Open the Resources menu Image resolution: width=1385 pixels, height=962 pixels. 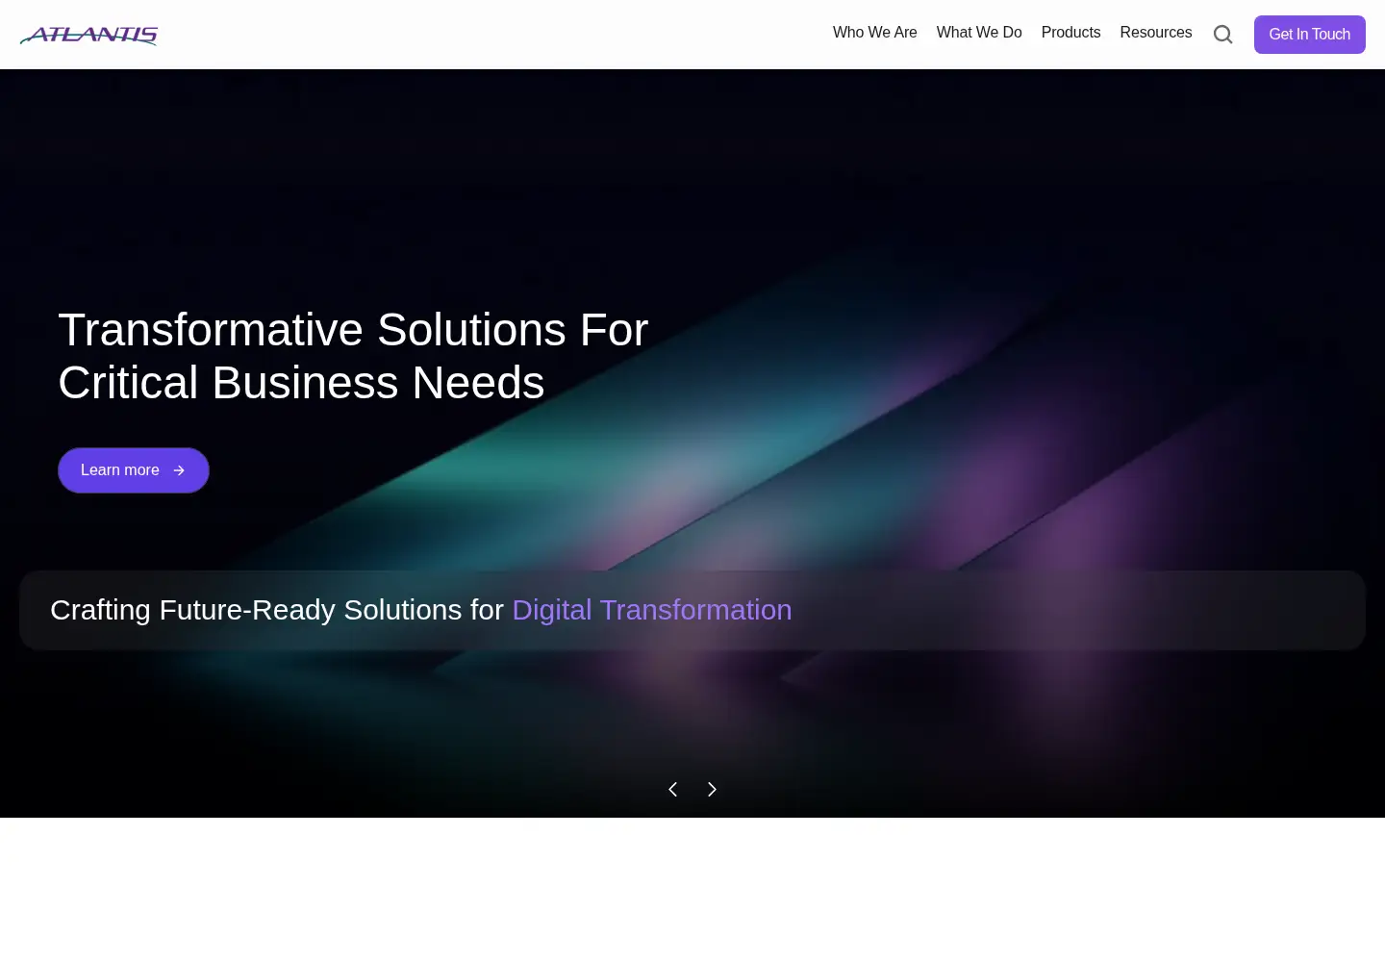1156,33
